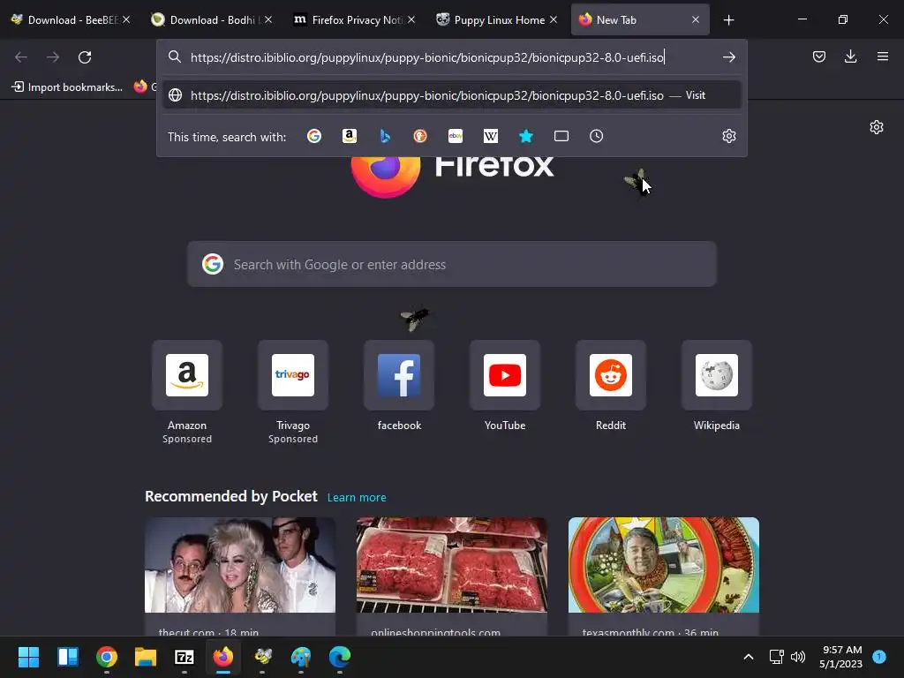
Task: Open volume control in system tray
Action: click(x=798, y=657)
